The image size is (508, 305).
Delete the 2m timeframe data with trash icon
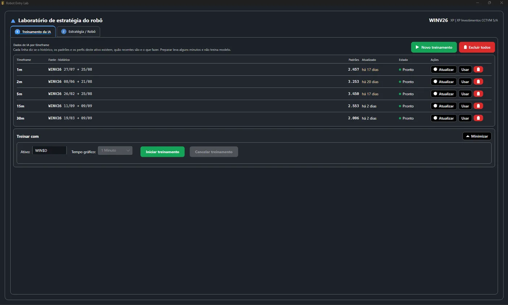[x=478, y=82]
